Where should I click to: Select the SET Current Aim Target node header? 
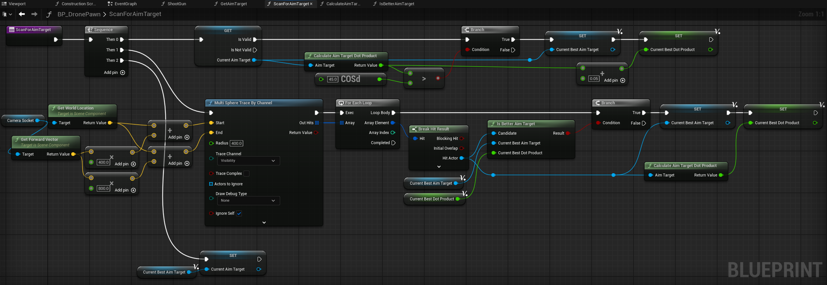pyautogui.click(x=233, y=256)
